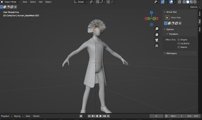Switch to the Item sidebar tab
This screenshot has width=202, height=120.
point(199,13)
